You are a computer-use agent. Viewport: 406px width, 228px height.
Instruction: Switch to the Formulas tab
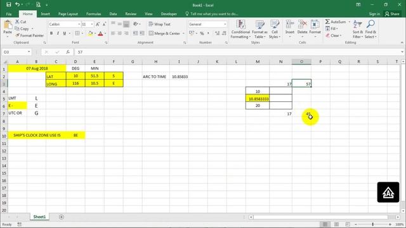93,14
